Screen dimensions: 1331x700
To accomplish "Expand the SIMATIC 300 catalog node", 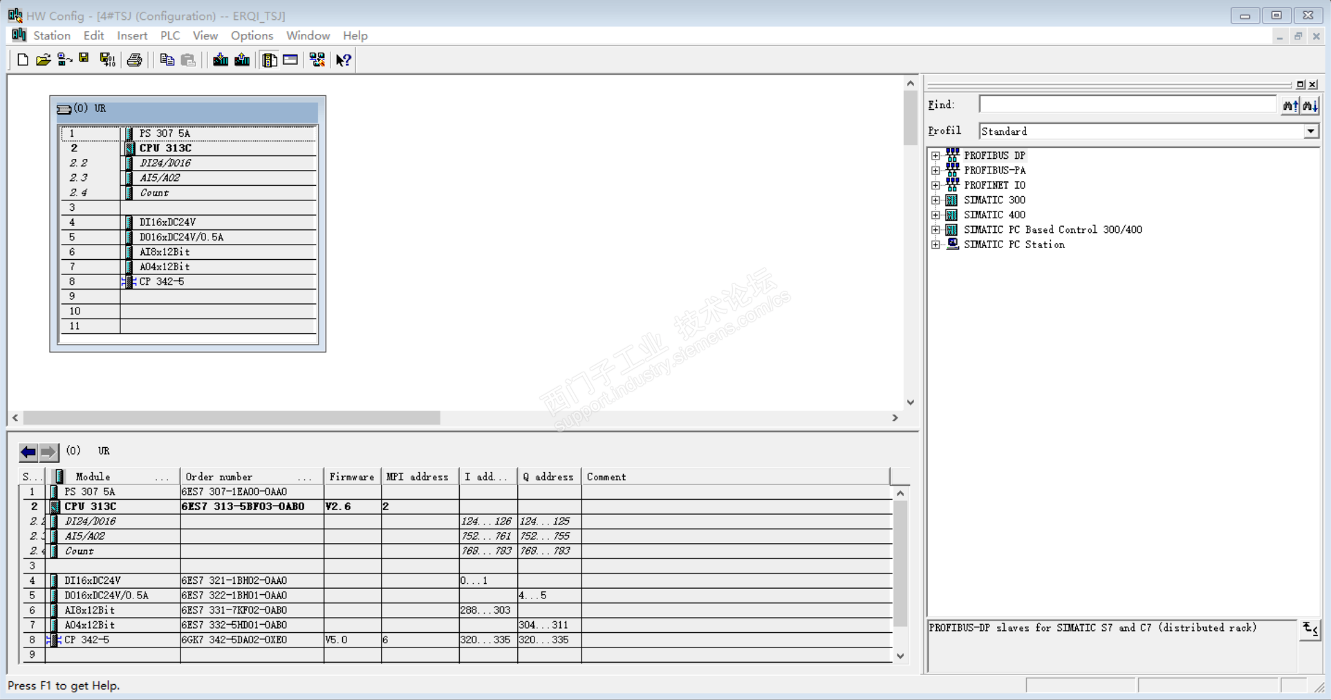I will 936,200.
